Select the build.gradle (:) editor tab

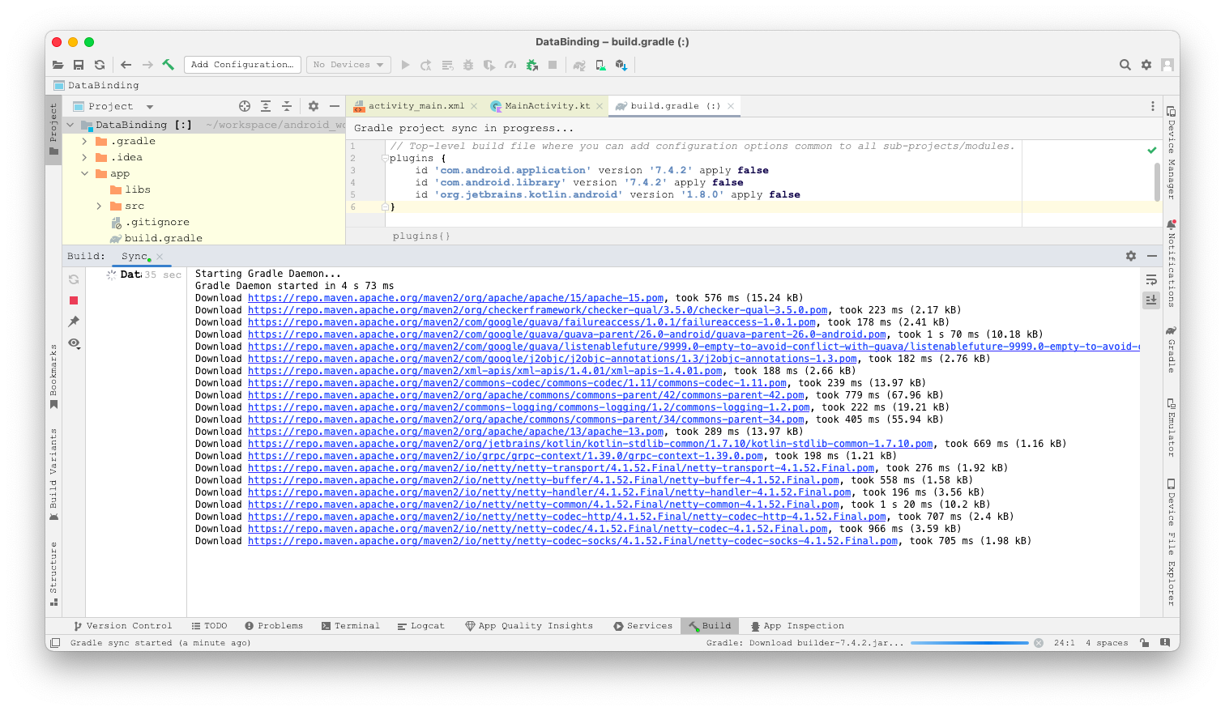(x=675, y=106)
